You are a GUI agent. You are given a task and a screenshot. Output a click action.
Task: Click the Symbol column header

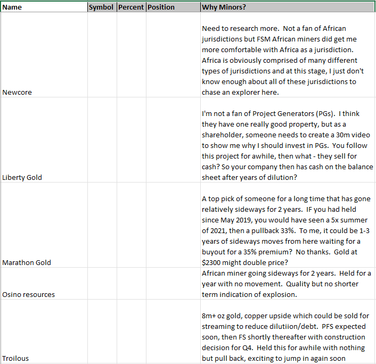tap(101, 7)
